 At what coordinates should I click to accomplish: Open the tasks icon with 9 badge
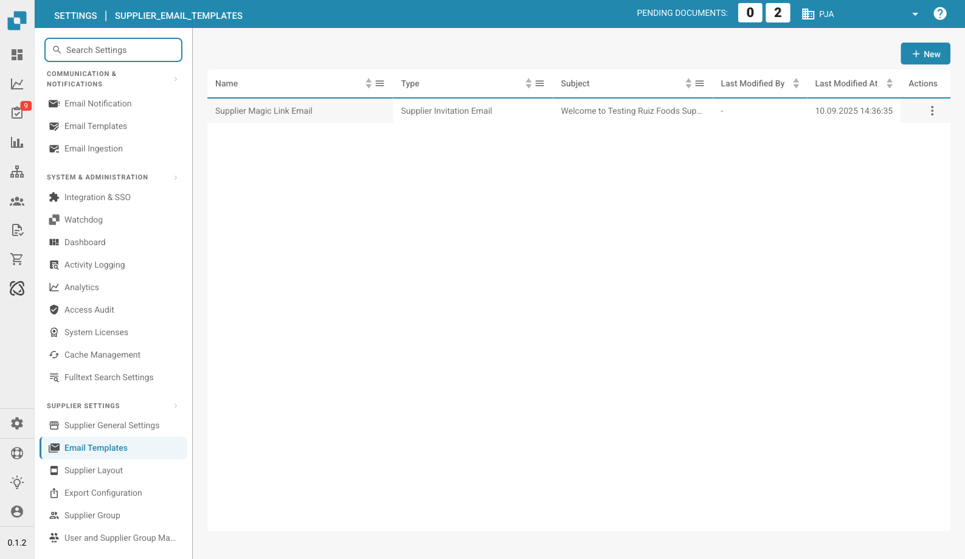[x=17, y=113]
